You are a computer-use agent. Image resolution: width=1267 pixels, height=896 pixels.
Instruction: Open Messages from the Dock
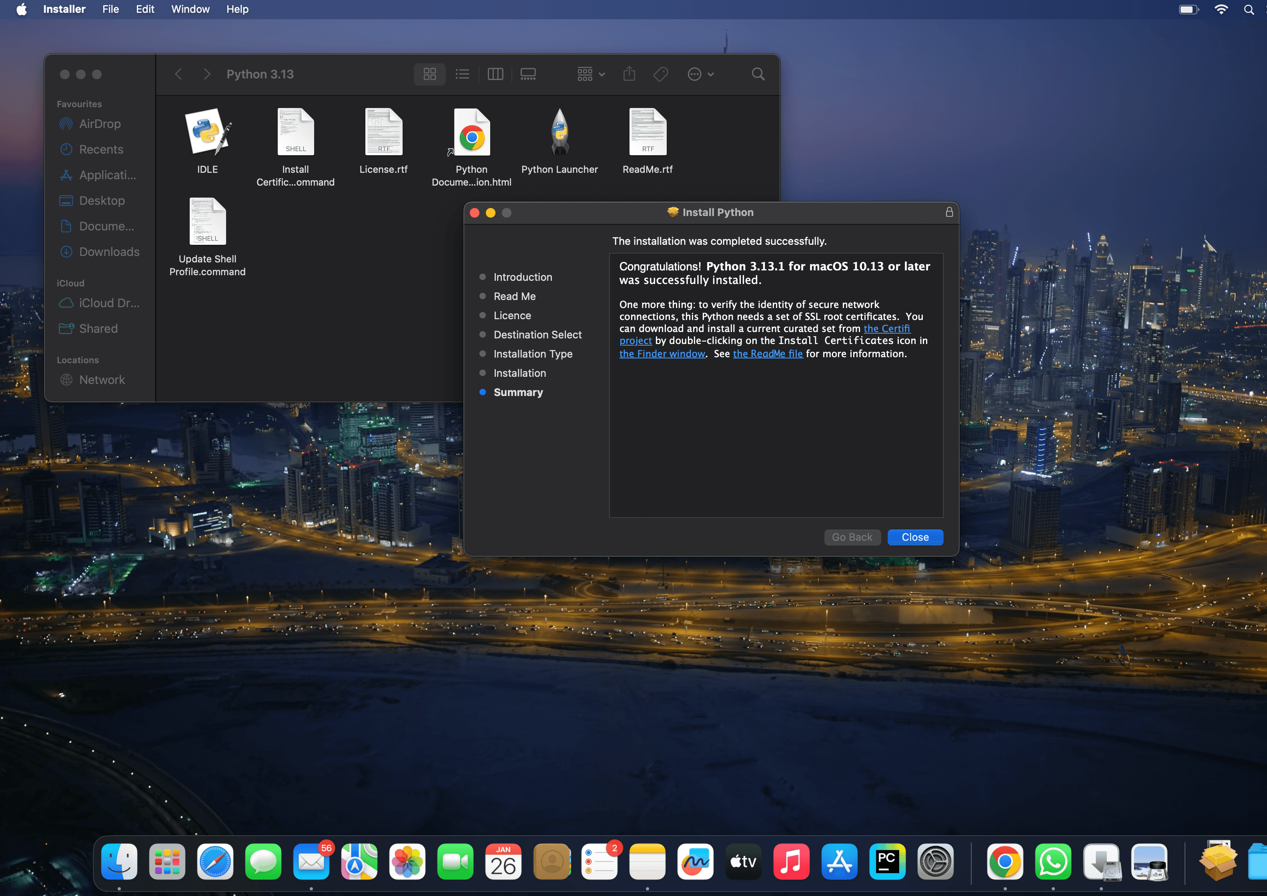pyautogui.click(x=263, y=862)
